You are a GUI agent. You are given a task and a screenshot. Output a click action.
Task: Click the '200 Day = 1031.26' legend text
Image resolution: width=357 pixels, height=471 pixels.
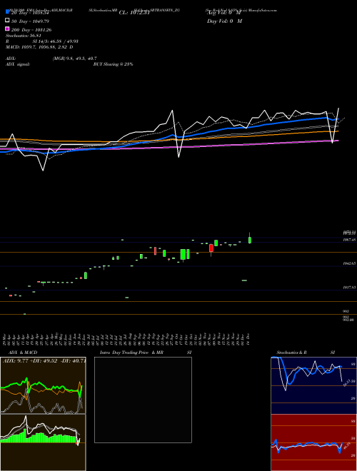[x=31, y=30]
